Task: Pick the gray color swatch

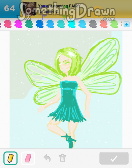Action: tap(93, 24)
